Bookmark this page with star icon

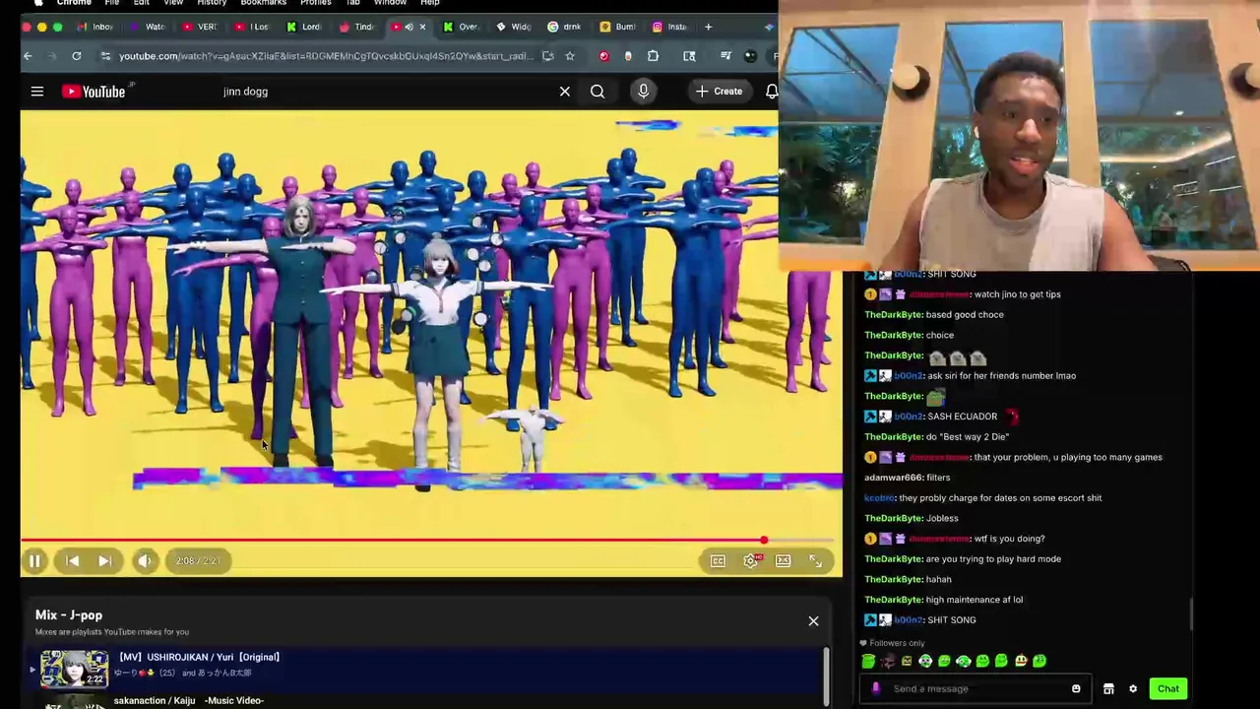(x=569, y=56)
